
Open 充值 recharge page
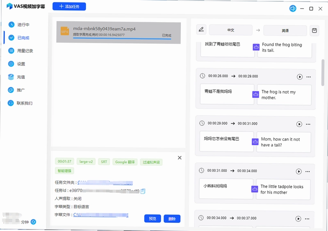(x=17, y=77)
